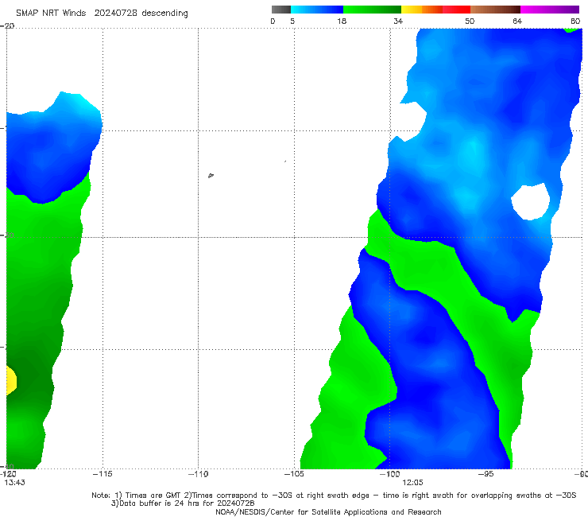Click the '-100' longitude axis label
This screenshot has height=517, width=588.
pos(389,474)
